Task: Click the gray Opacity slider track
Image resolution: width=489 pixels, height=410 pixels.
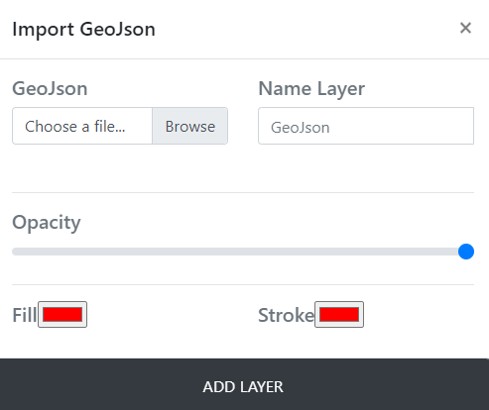Action: coord(243,252)
